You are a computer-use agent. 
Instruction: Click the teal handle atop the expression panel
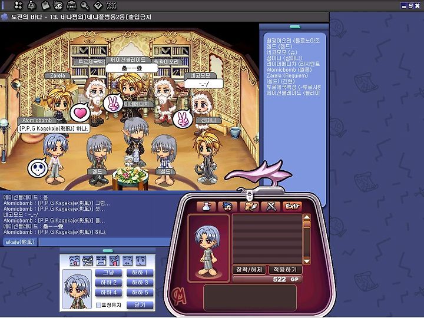[108, 251]
